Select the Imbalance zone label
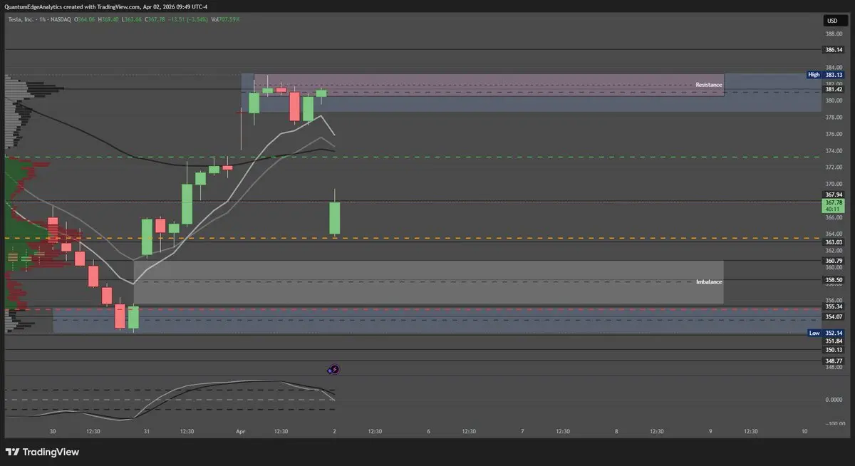855x466 pixels. coord(709,282)
